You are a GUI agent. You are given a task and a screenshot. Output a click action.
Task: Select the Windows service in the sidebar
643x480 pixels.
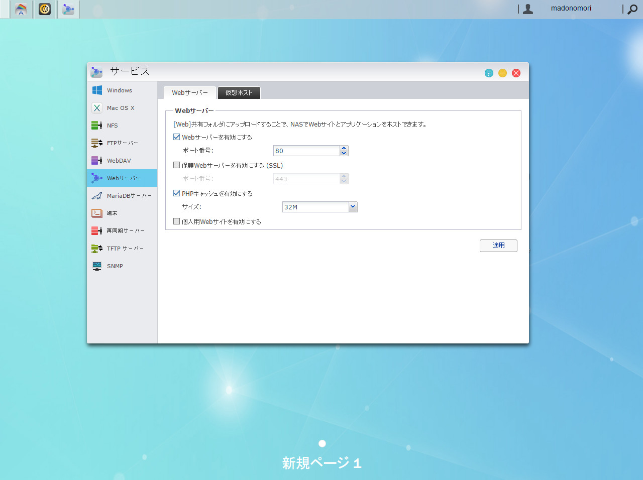[x=119, y=90]
